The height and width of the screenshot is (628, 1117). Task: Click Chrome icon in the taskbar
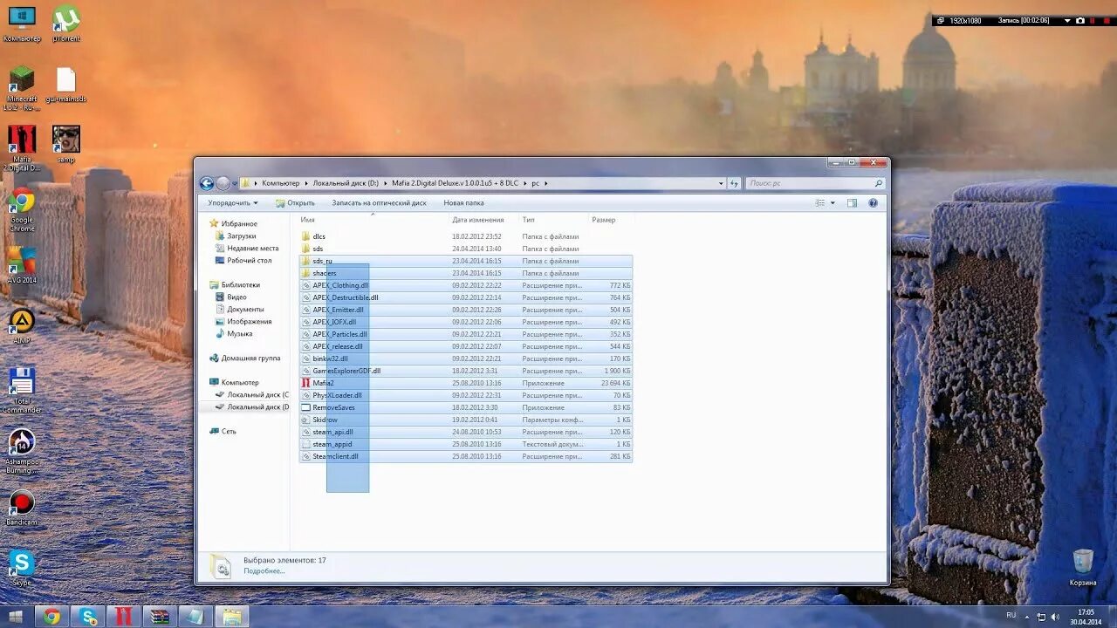51,617
